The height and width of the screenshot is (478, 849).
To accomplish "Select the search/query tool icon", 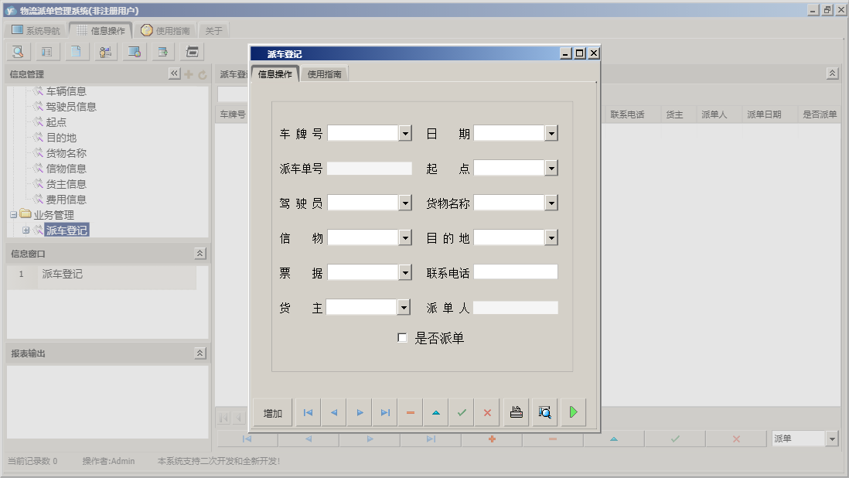I will click(x=17, y=51).
